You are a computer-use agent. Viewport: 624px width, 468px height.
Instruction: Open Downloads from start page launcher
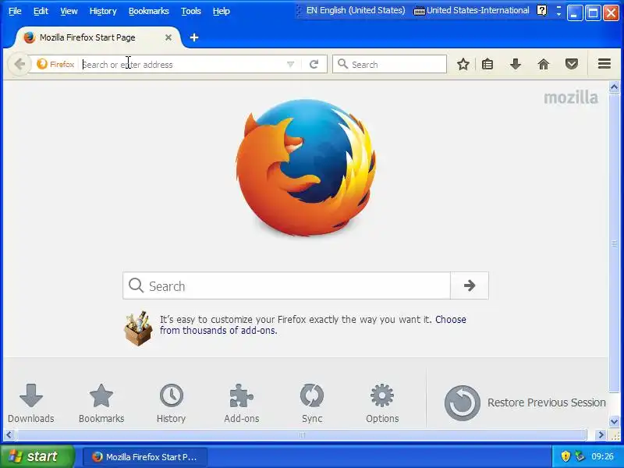pyautogui.click(x=31, y=402)
